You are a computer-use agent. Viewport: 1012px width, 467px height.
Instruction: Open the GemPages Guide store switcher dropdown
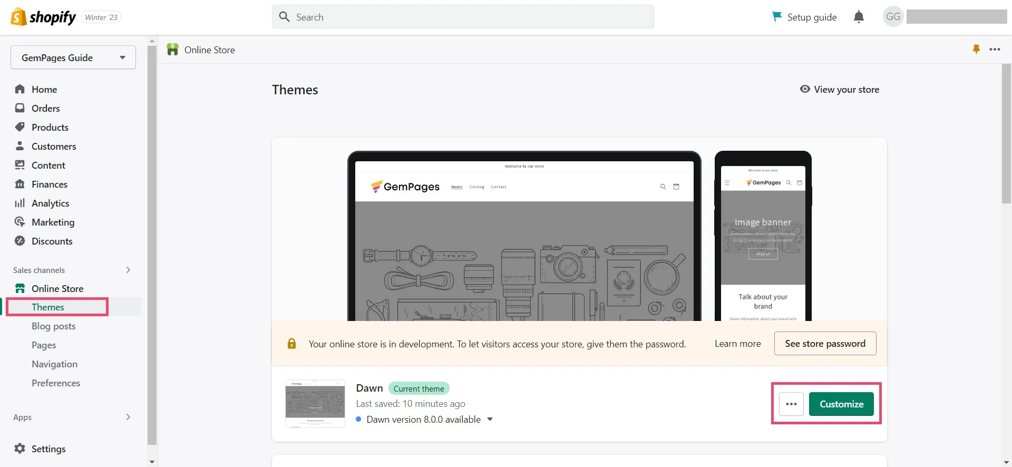pyautogui.click(x=73, y=57)
